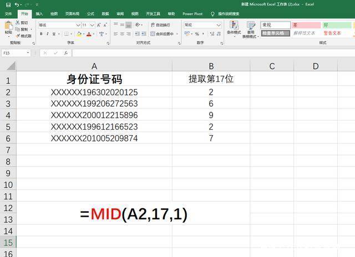Click the Save icon in quick access toolbar
The width and height of the screenshot is (355, 257).
pos(8,4)
